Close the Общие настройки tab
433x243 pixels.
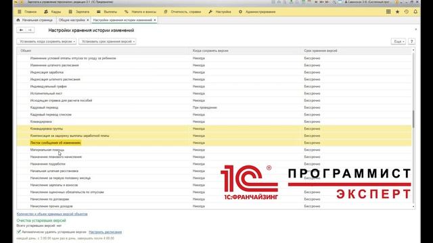[88, 20]
